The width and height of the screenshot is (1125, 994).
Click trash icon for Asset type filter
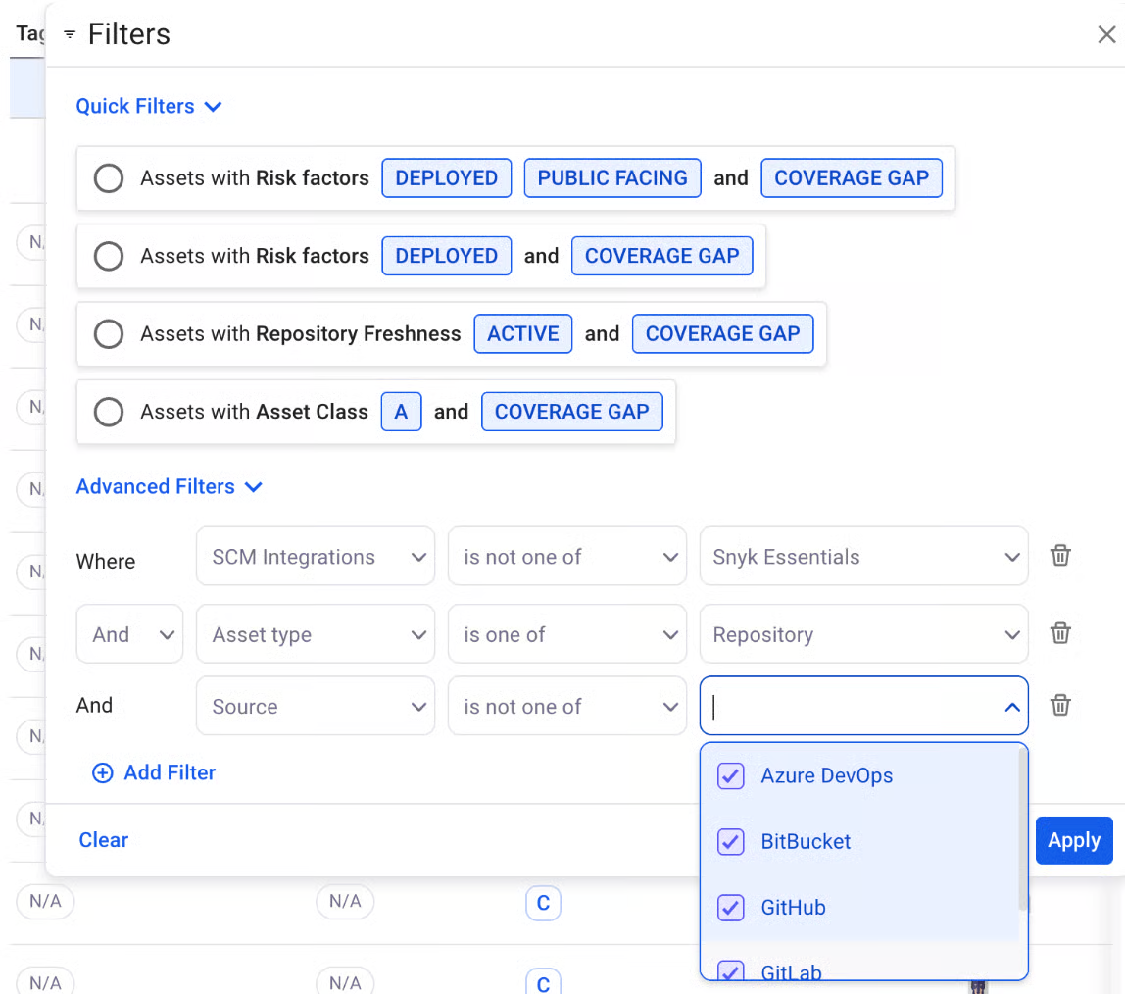(x=1059, y=633)
